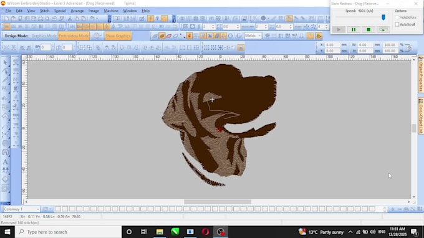Open File Explorer from taskbar
424x238 pixels.
tap(160, 232)
